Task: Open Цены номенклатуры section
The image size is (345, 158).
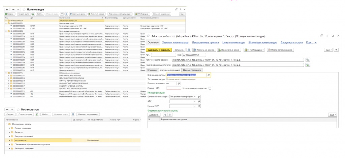Action: coord(233,42)
